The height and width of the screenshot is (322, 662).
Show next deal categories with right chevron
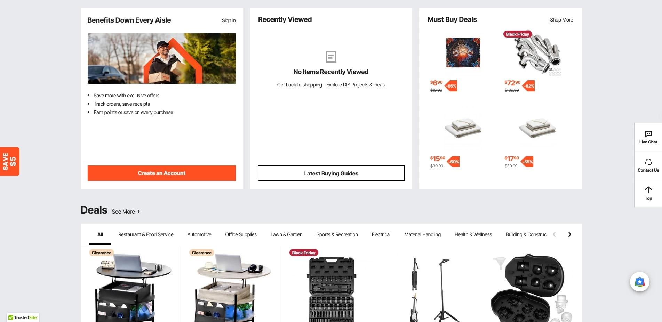click(569, 234)
